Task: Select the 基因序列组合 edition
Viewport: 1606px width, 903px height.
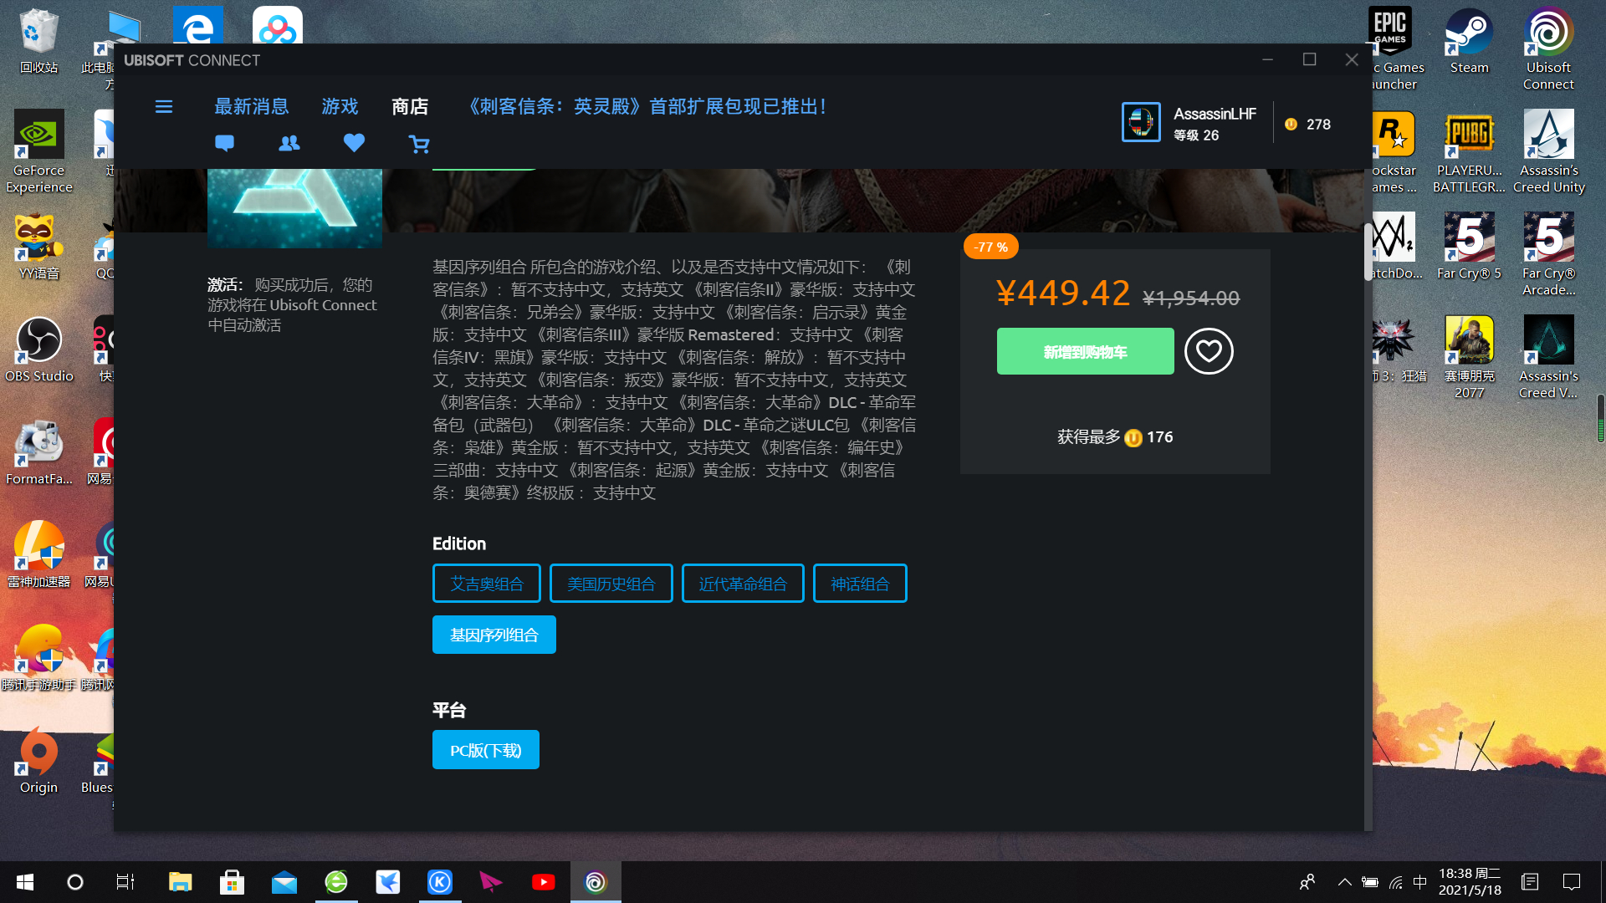Action: [494, 635]
